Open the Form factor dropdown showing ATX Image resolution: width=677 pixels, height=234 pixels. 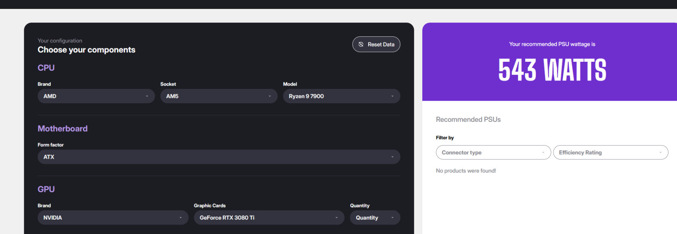point(219,157)
